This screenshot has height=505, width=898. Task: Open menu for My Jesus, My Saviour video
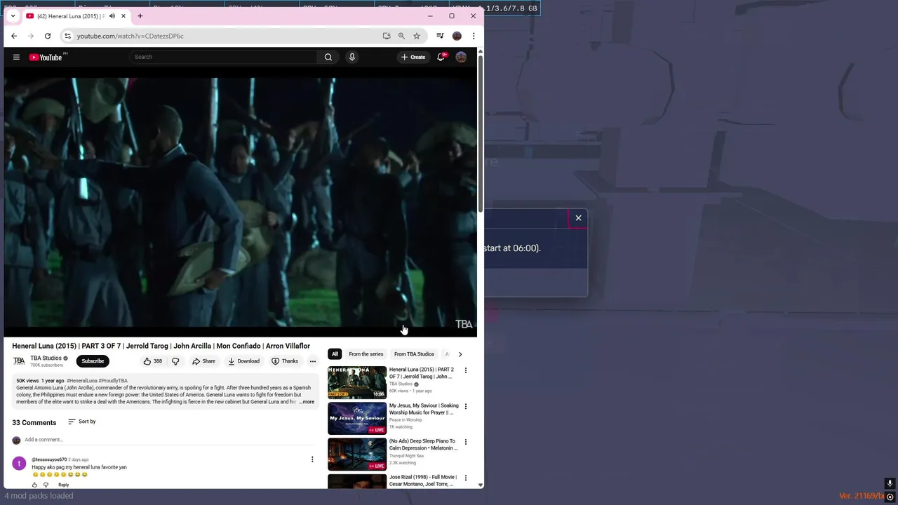click(465, 406)
